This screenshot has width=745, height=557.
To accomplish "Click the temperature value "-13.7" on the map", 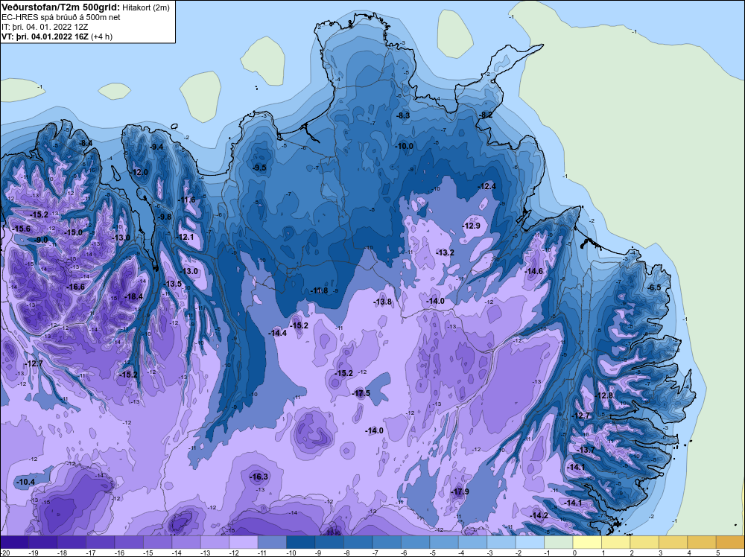I will coord(586,450).
